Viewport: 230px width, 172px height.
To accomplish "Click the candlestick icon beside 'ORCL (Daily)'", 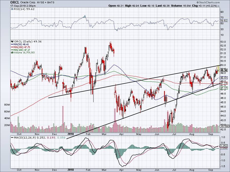I will pyautogui.click(x=12, y=42).
